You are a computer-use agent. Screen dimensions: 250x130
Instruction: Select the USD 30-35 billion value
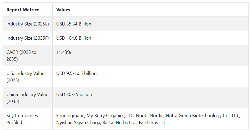tap(74, 94)
